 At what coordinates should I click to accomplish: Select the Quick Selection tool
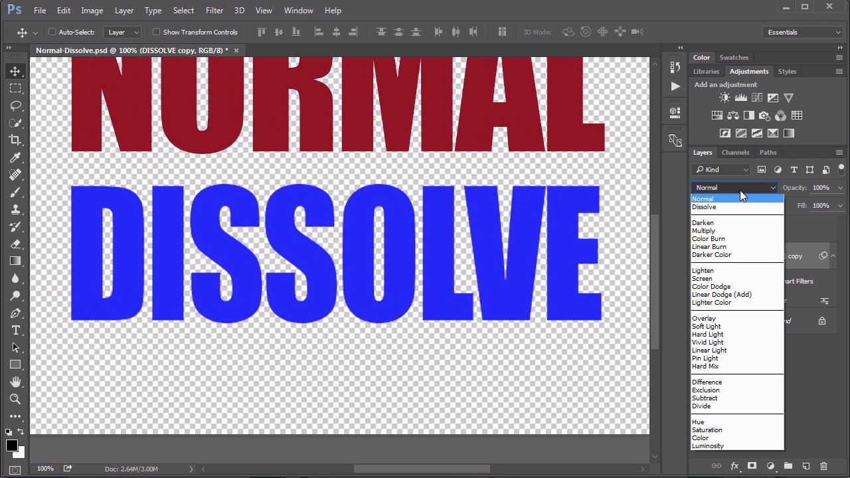click(x=15, y=123)
